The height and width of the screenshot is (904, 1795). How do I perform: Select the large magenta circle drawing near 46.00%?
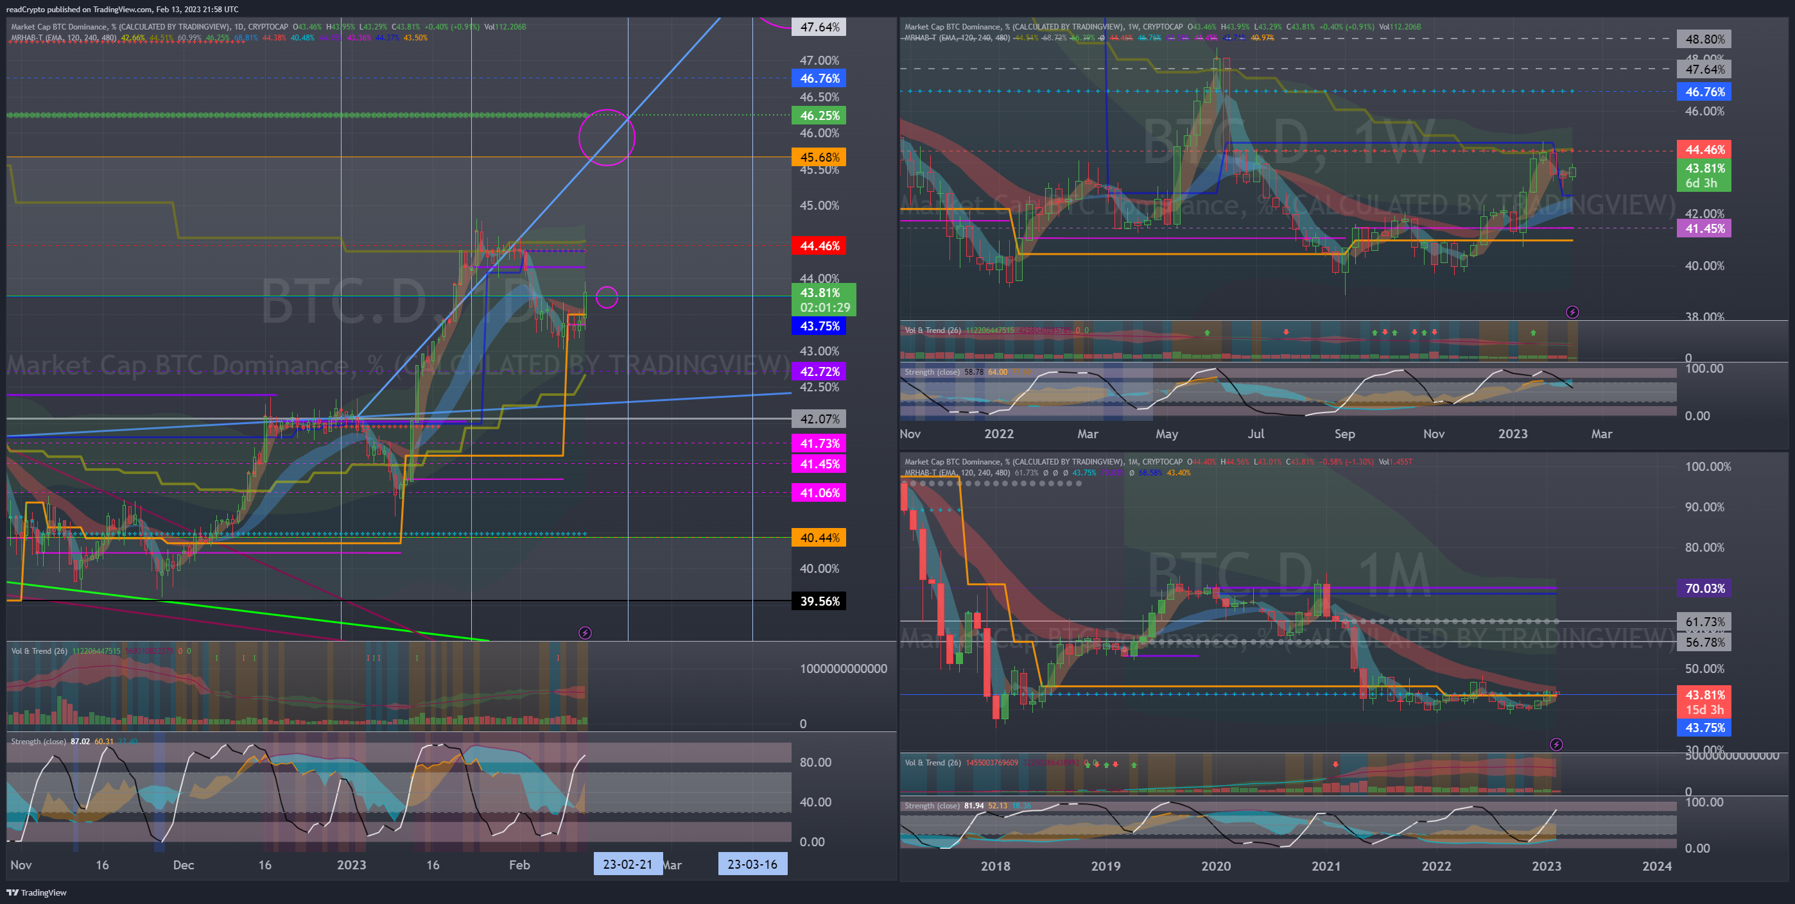(607, 137)
